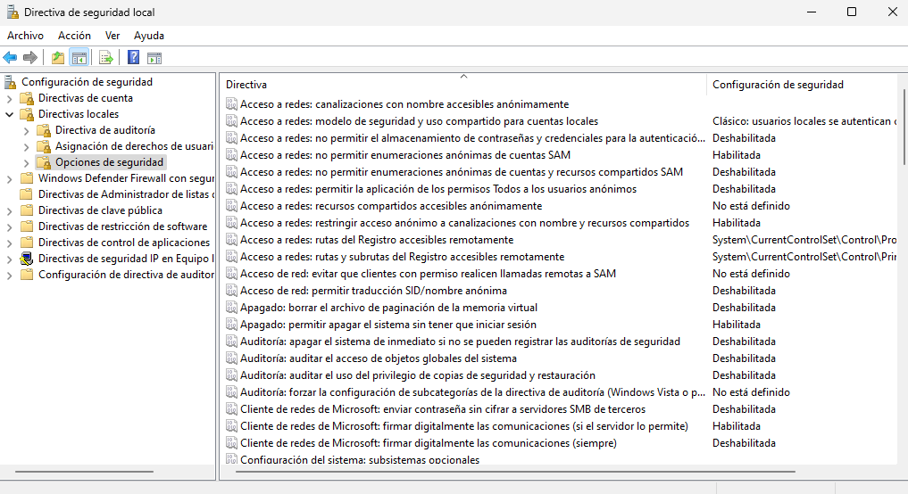Open the Acción menu

(74, 36)
